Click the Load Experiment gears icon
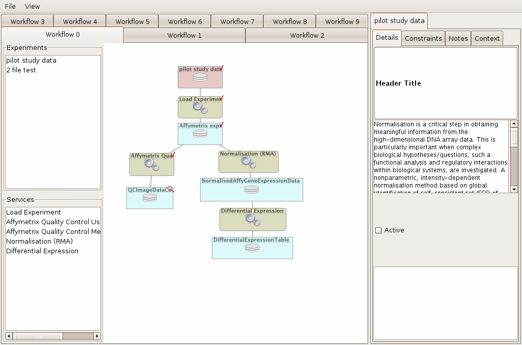 [x=200, y=108]
